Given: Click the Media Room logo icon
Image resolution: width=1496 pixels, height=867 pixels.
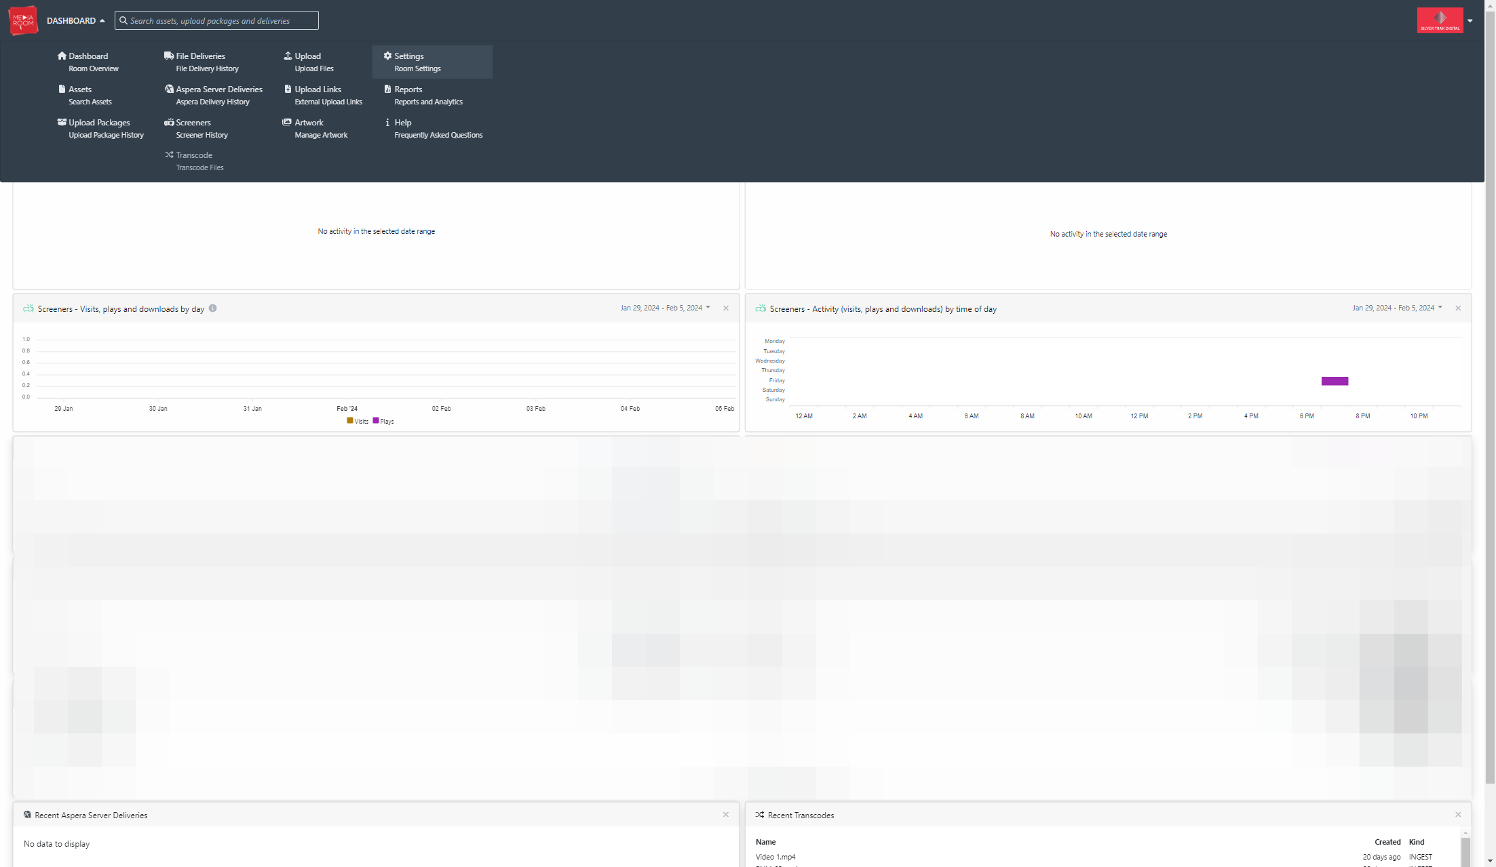Looking at the screenshot, I should point(23,20).
